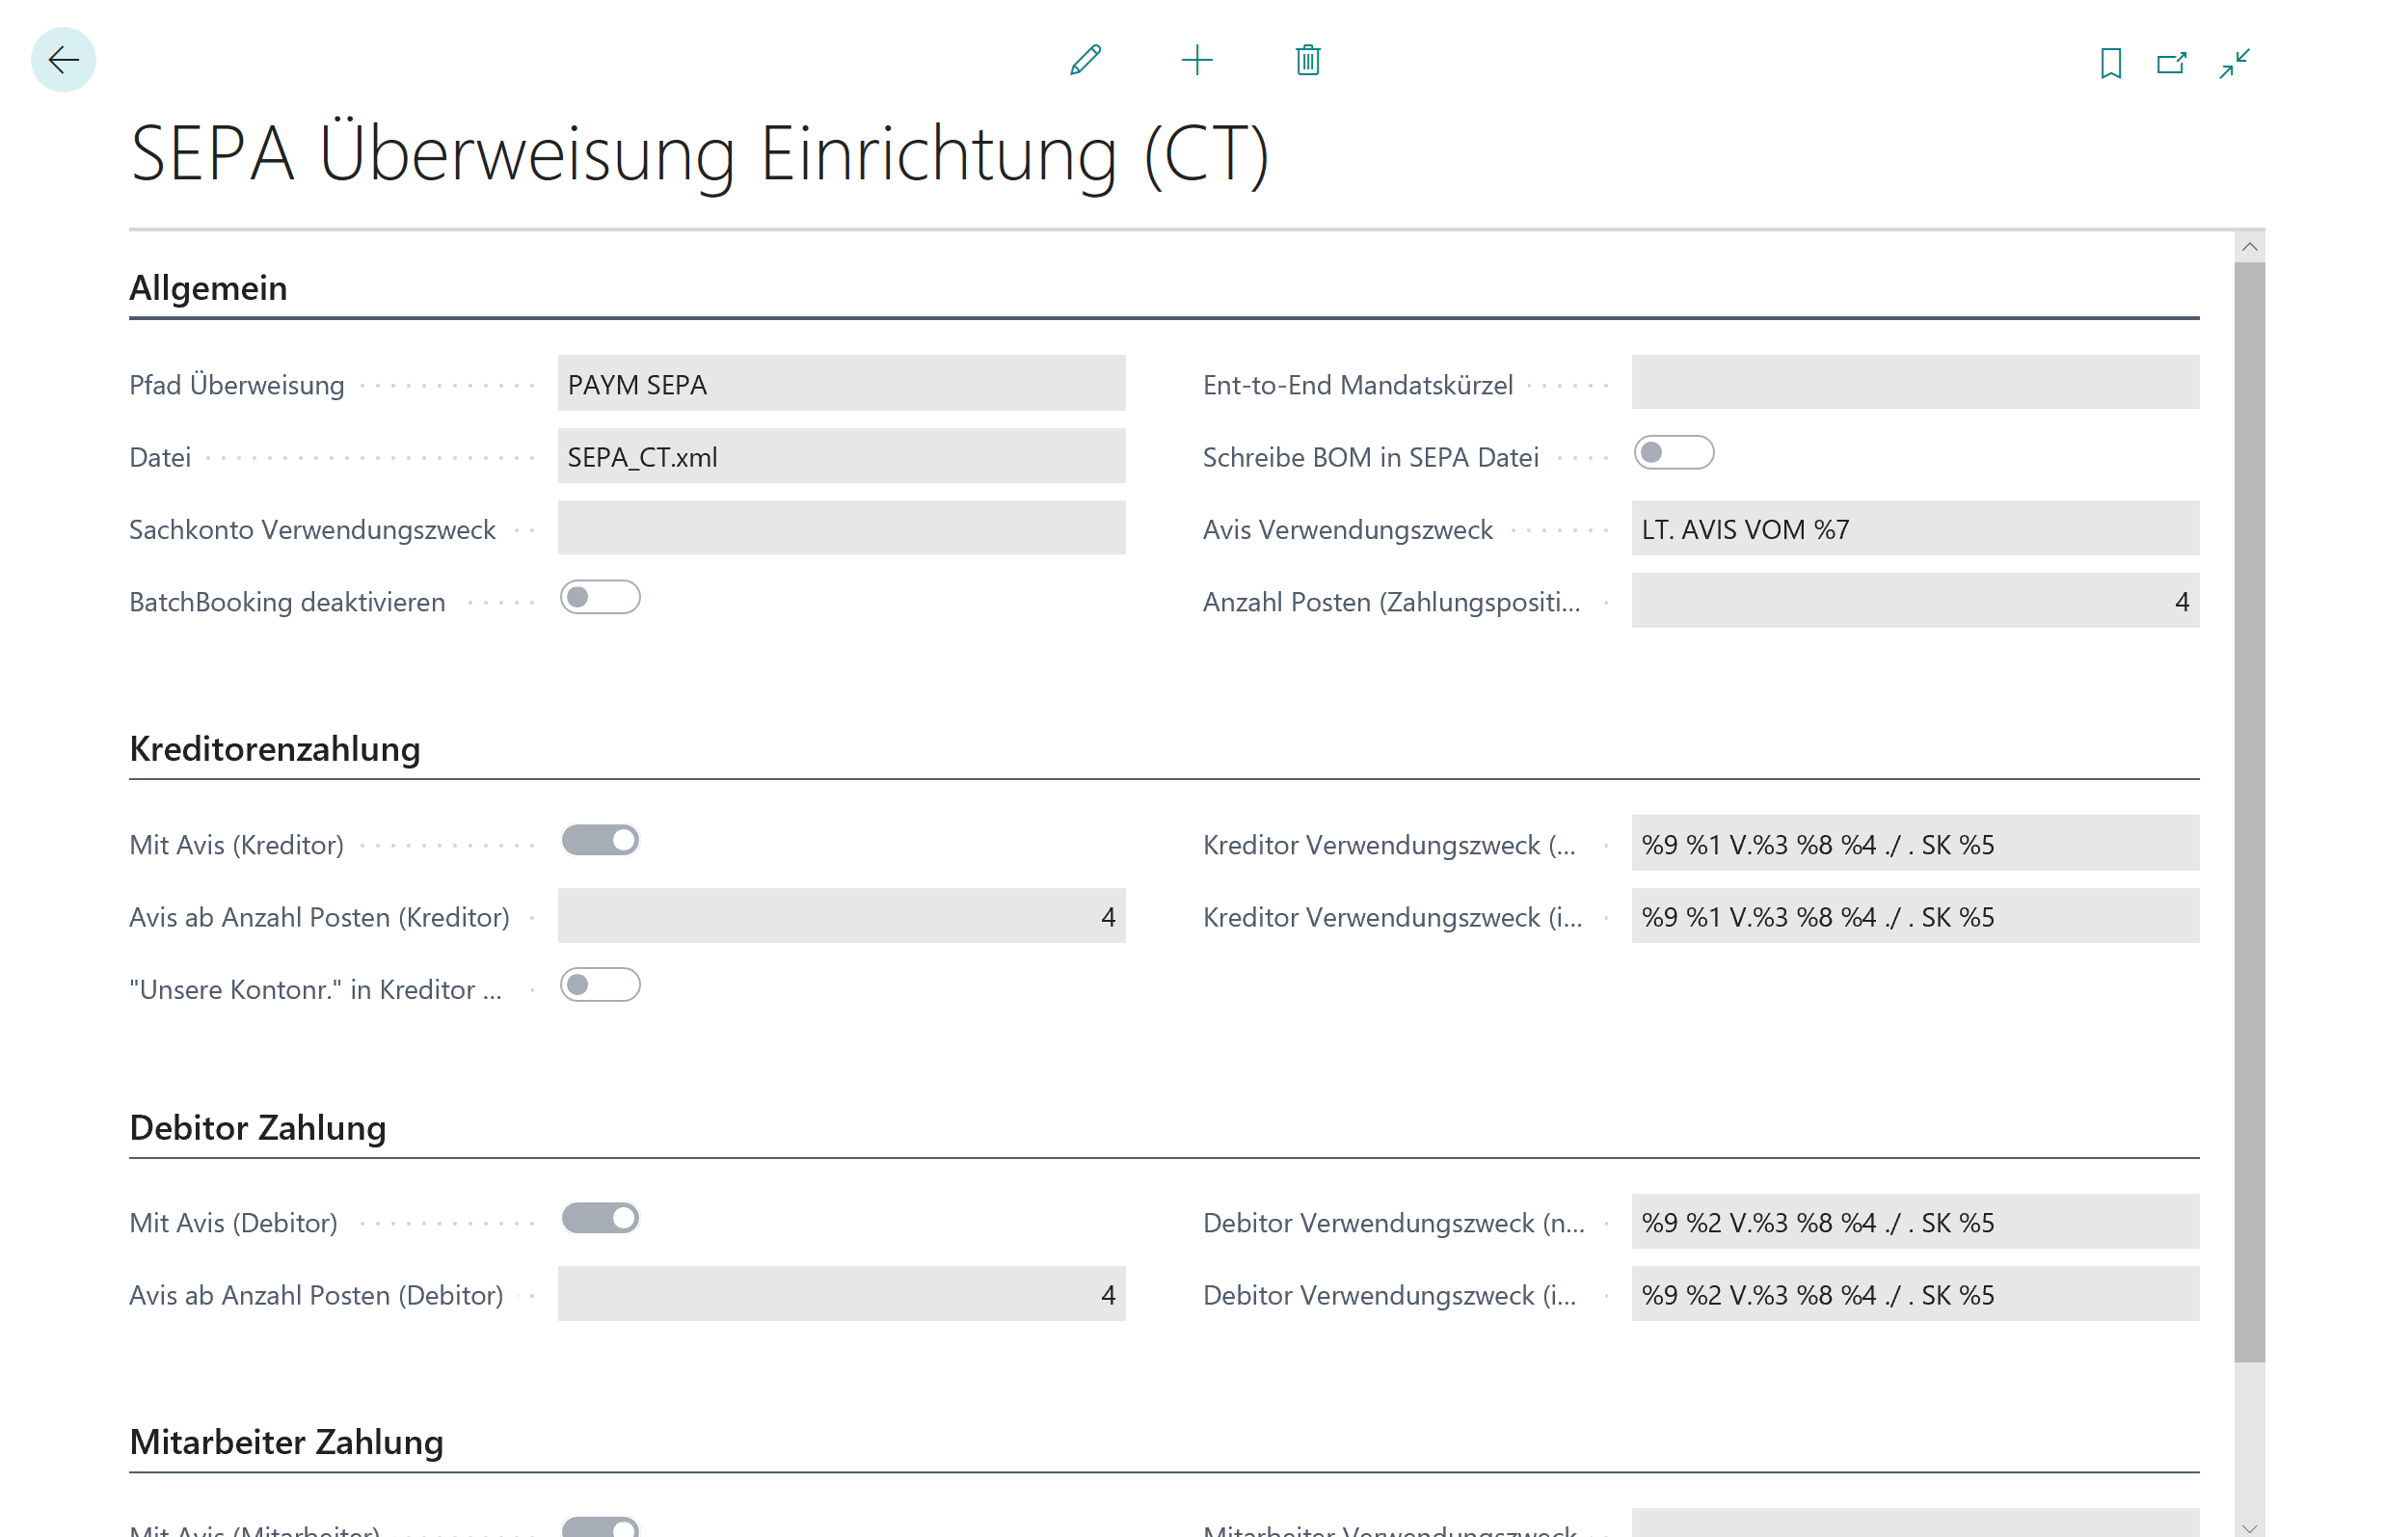The height and width of the screenshot is (1537, 2385).
Task: Expand the Mitarbeiter Zahlung section
Action: click(285, 1442)
